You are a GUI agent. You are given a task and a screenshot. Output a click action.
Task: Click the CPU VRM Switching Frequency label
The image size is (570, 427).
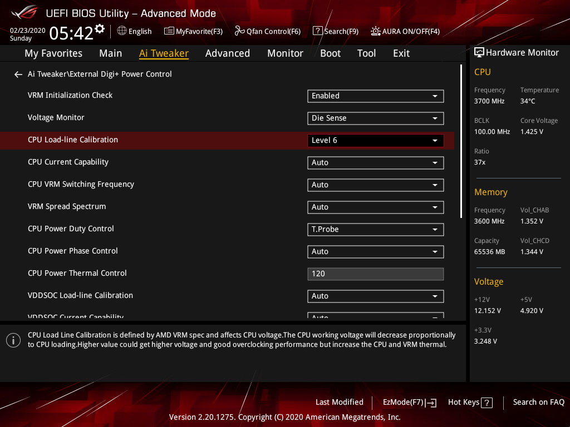[x=81, y=184]
